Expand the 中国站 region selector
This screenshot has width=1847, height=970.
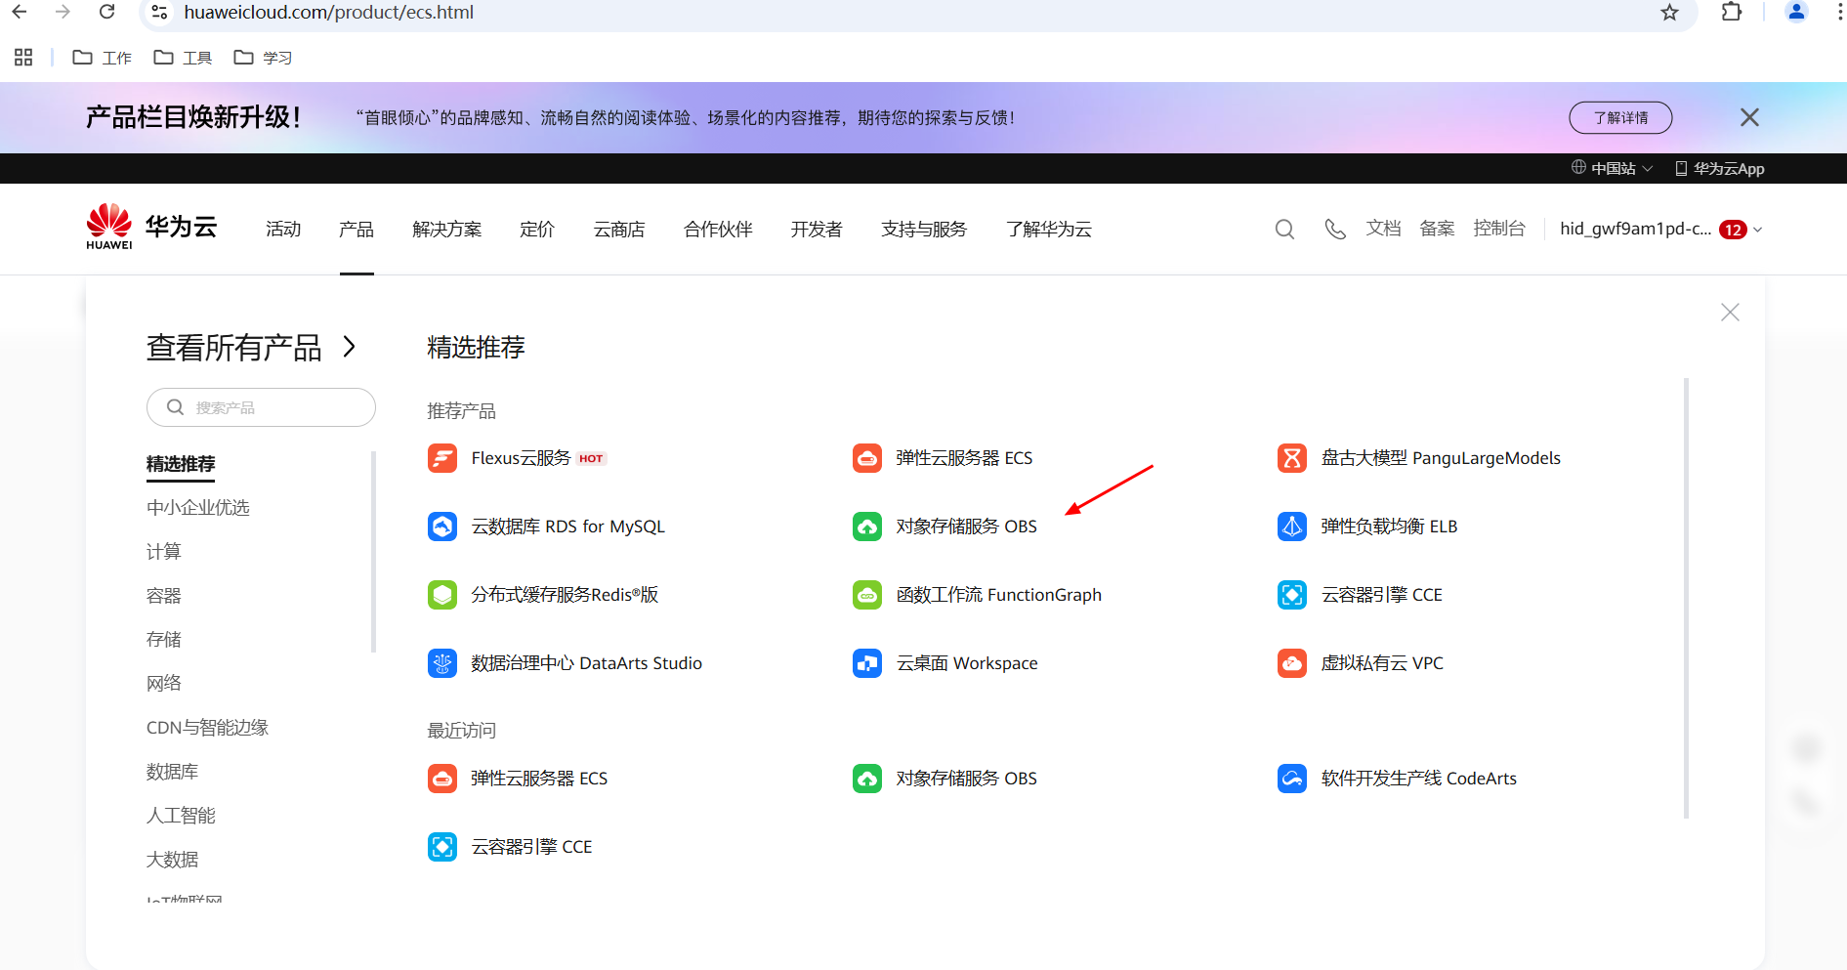pyautogui.click(x=1612, y=168)
